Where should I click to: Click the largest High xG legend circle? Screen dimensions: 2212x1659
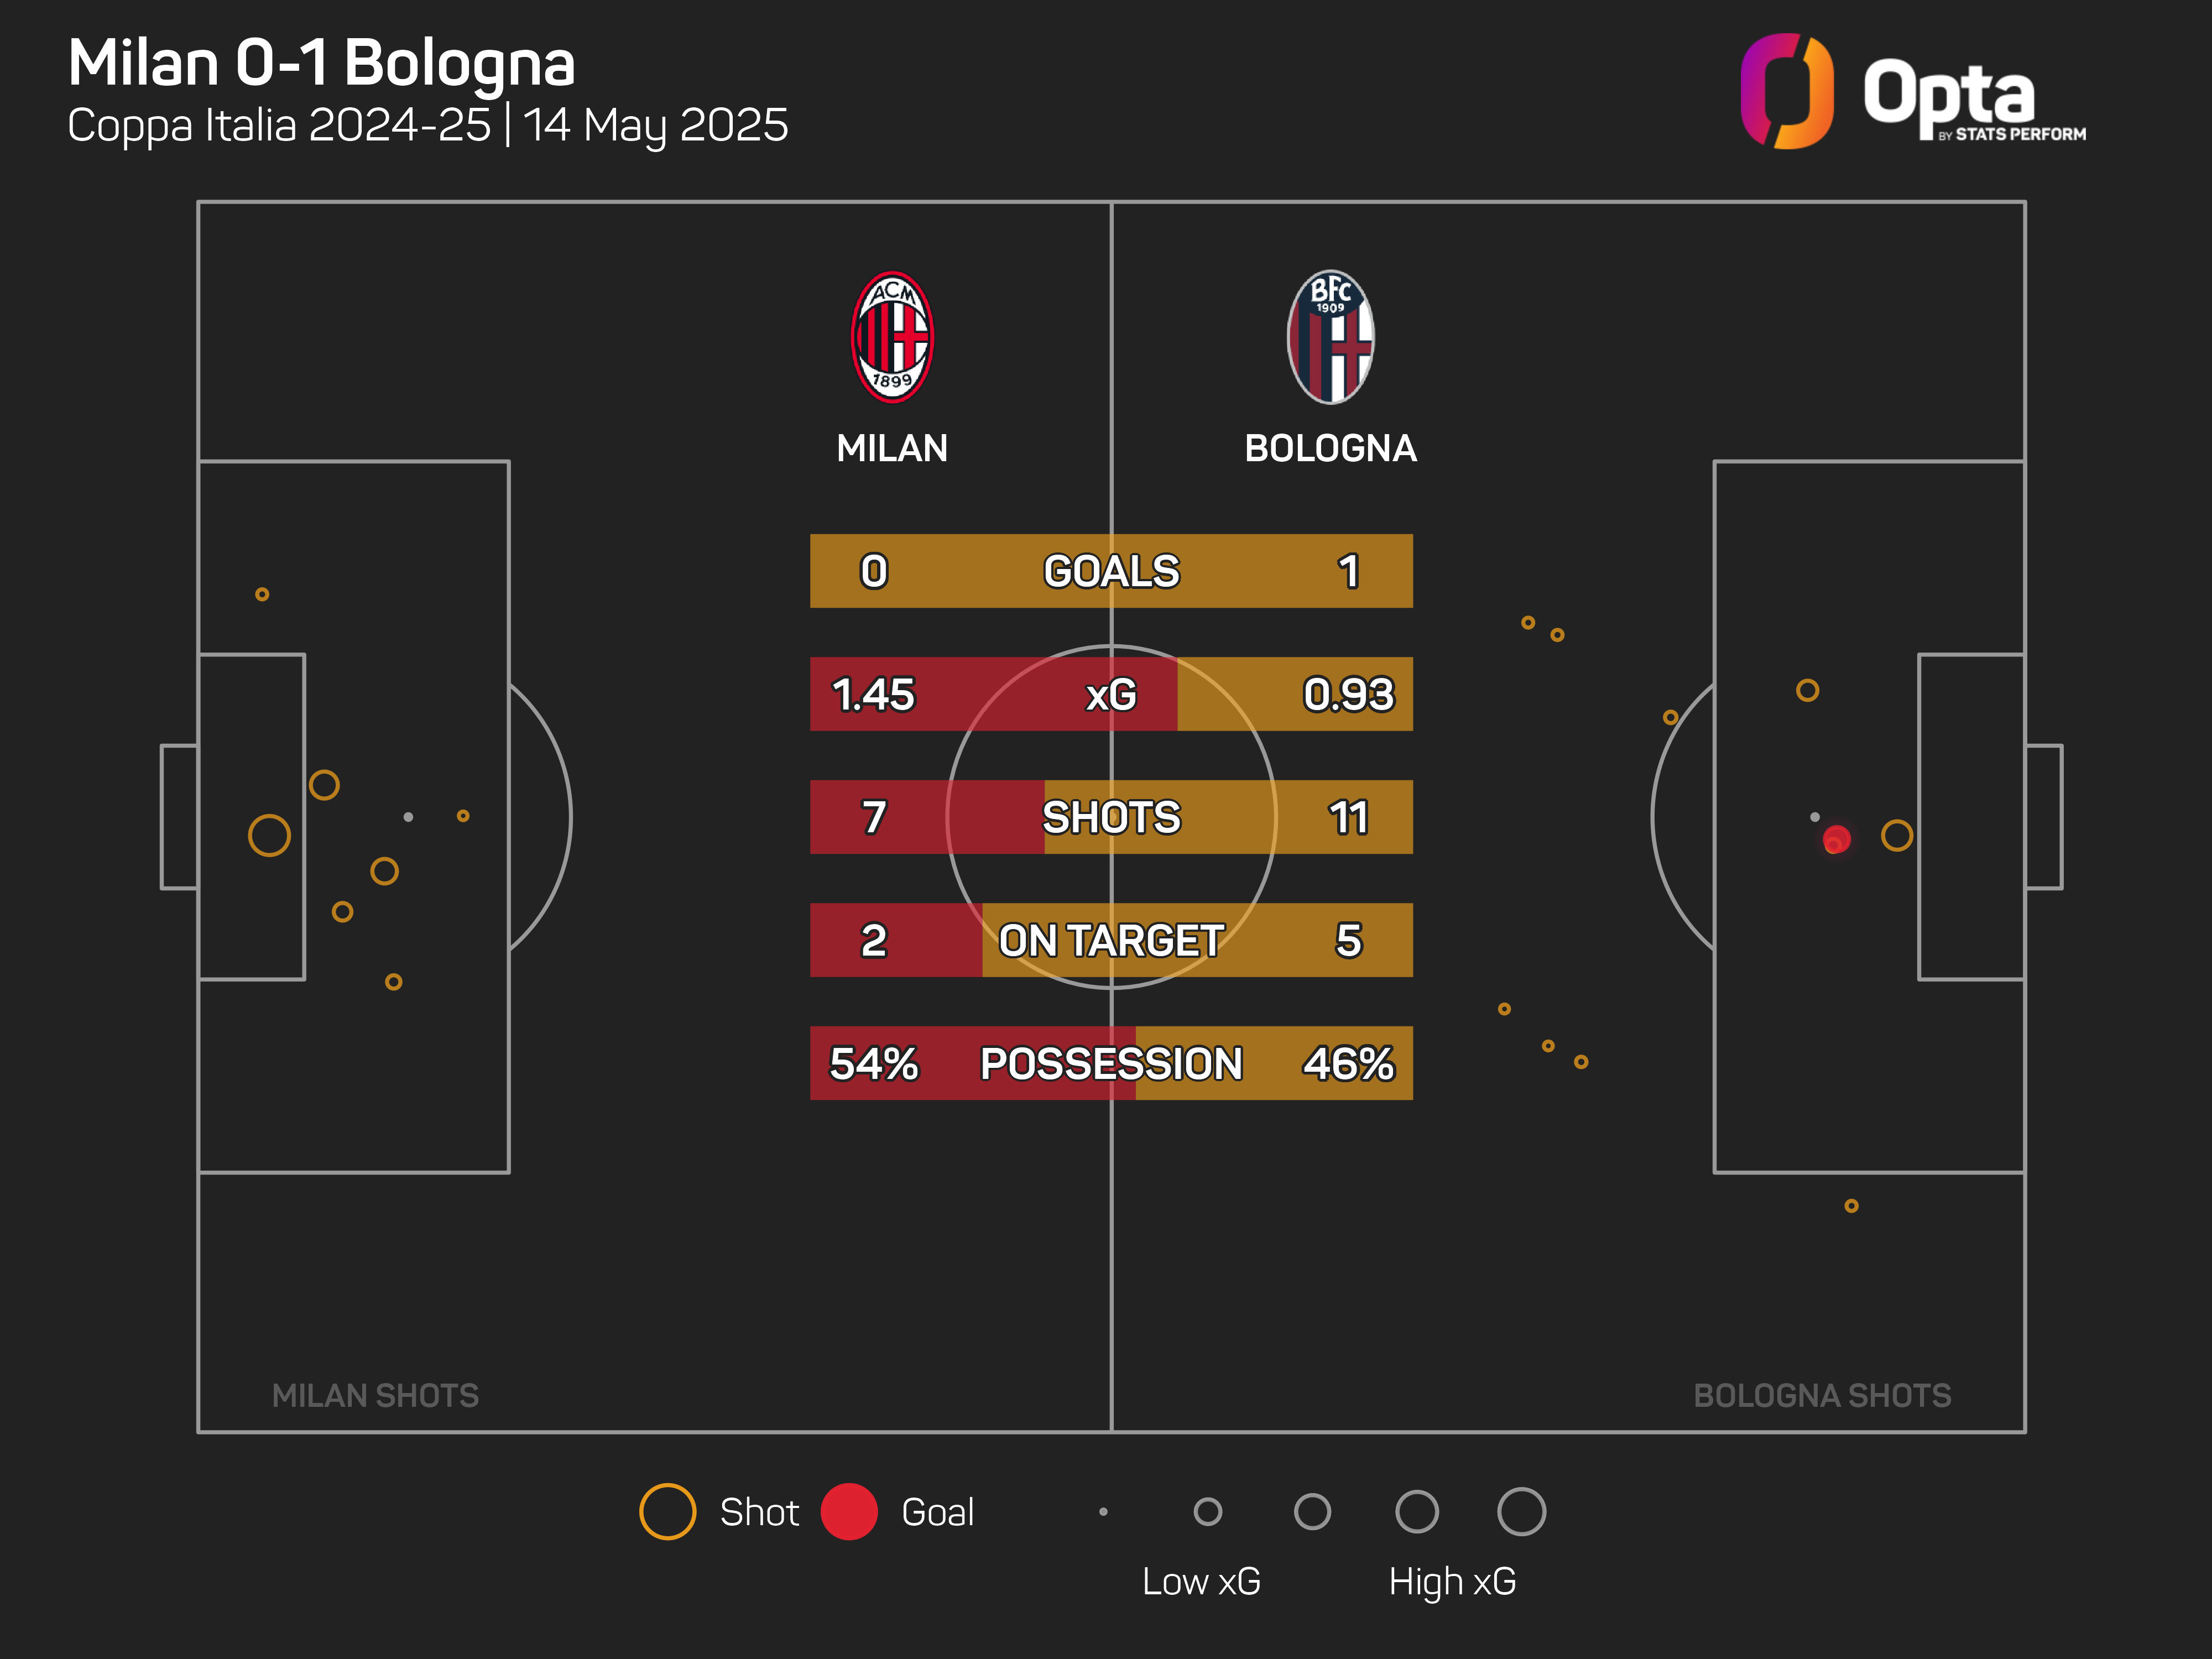[x=1521, y=1511]
